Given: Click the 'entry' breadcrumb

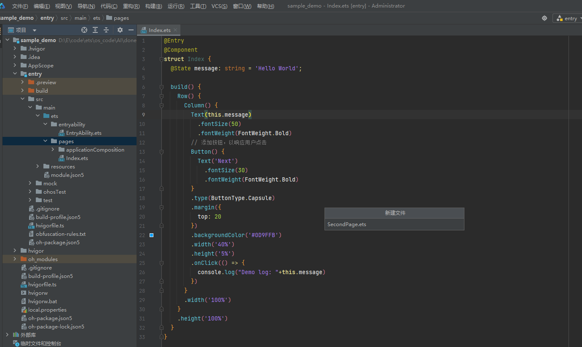Looking at the screenshot, I should (x=47, y=18).
